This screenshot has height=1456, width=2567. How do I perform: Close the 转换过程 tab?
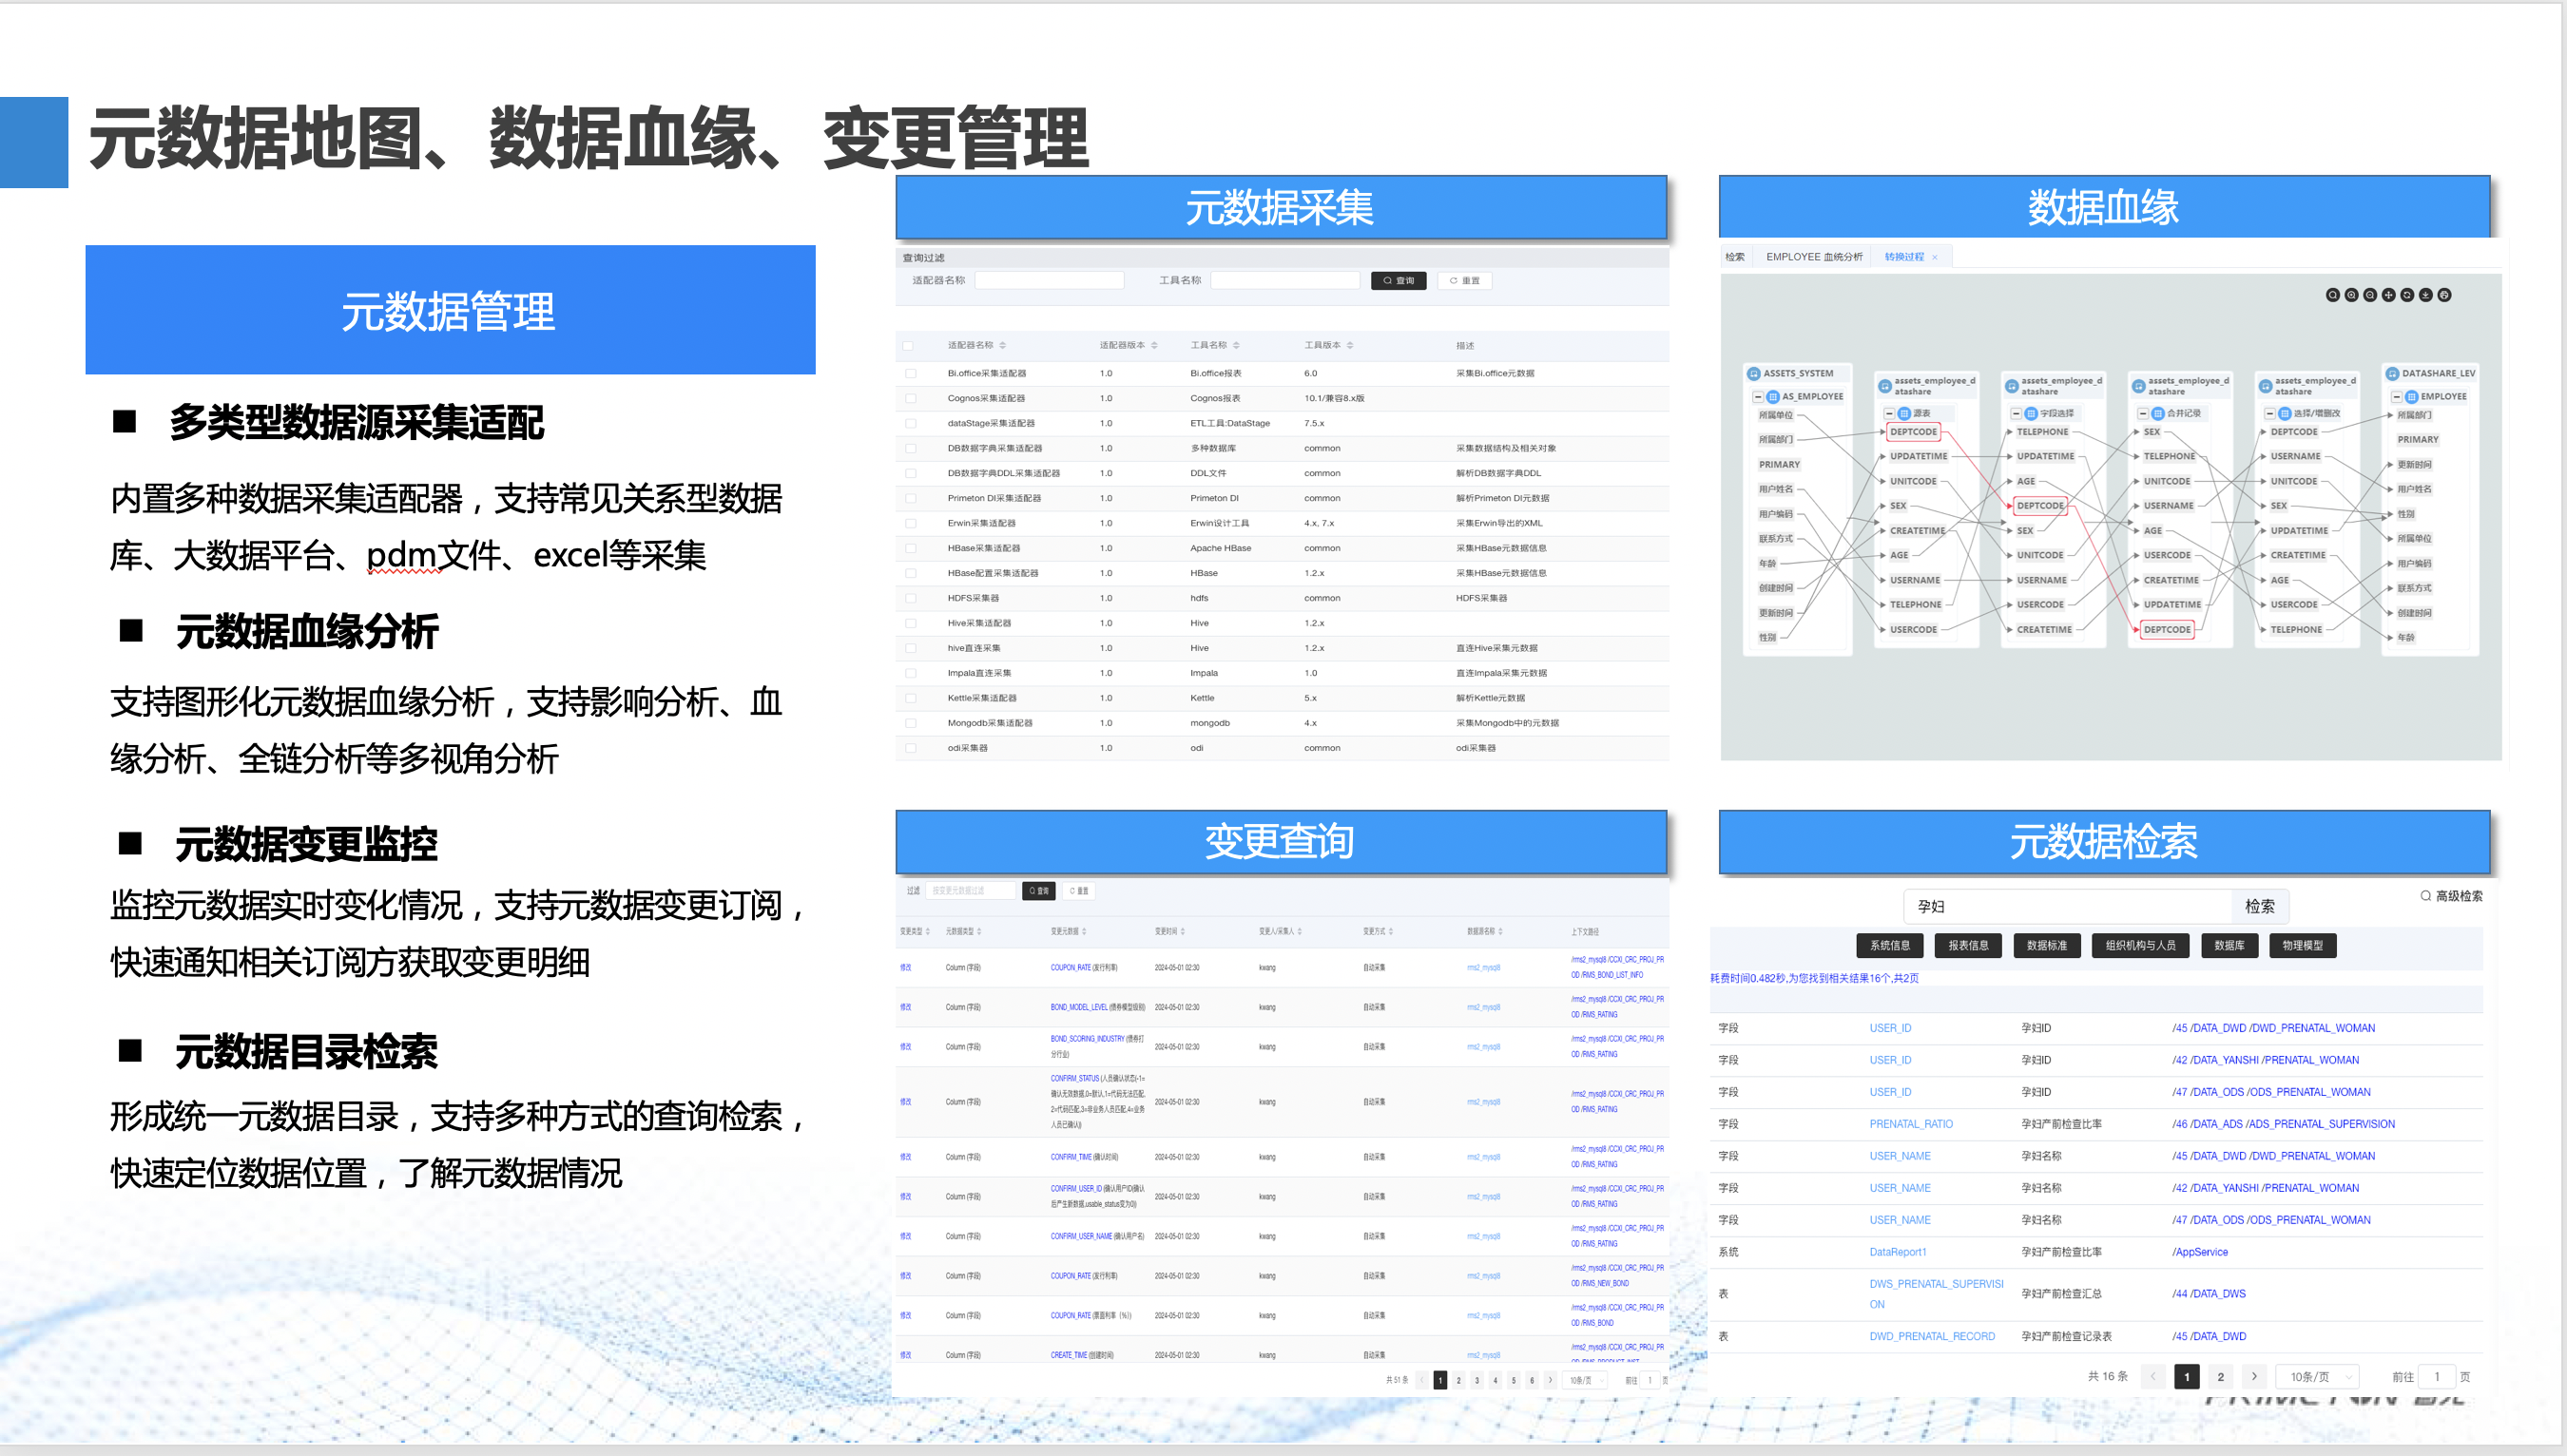pyautogui.click(x=1935, y=258)
